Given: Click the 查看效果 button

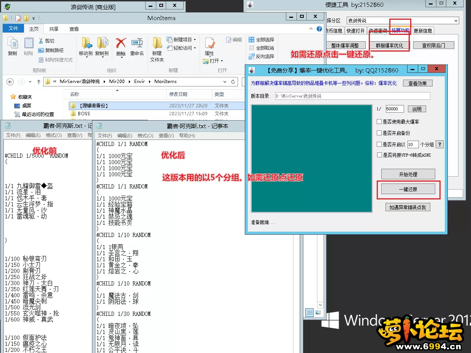Looking at the screenshot, I should [417, 83].
